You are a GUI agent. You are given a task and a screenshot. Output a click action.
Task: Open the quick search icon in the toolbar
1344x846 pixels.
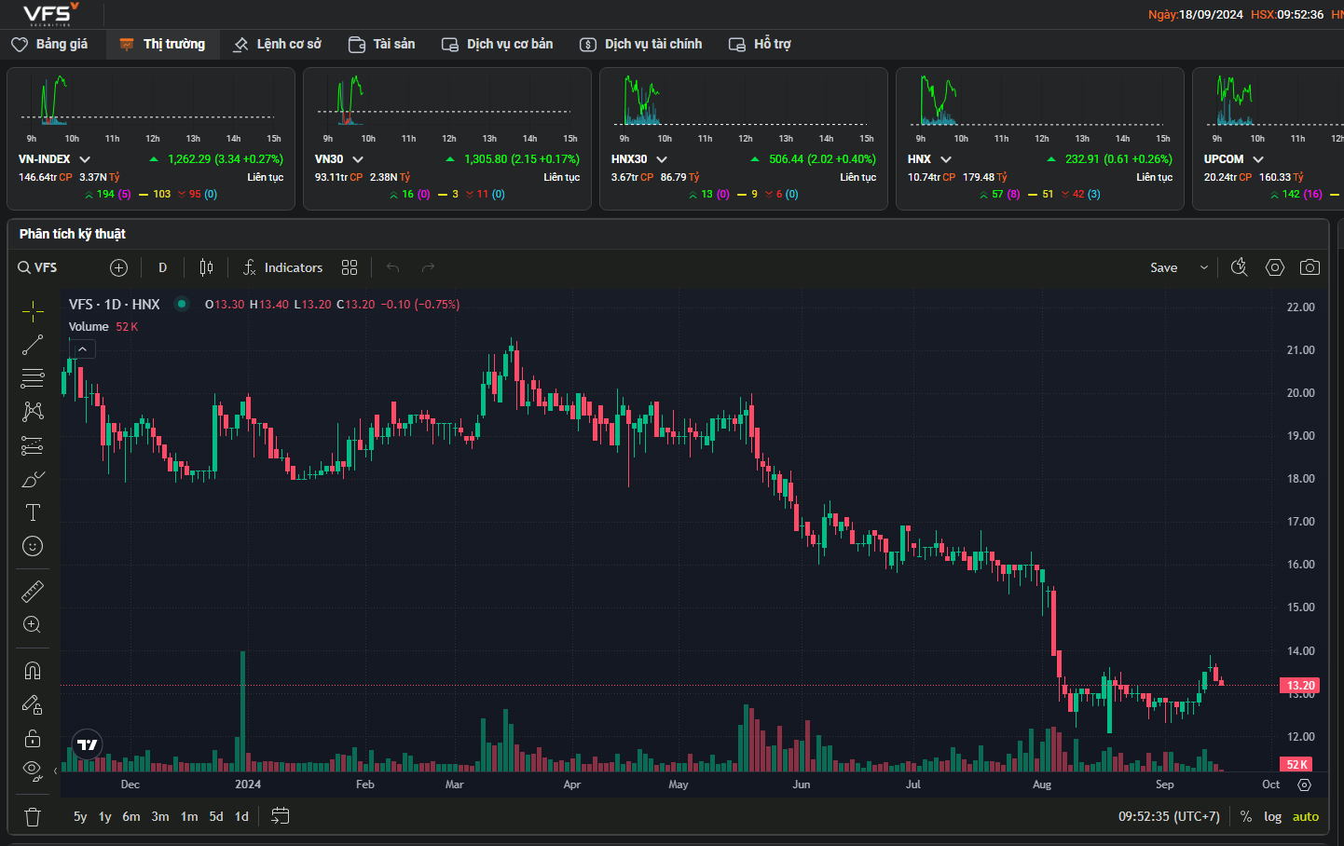(1239, 267)
